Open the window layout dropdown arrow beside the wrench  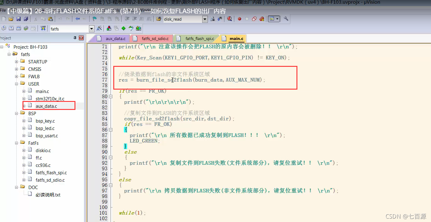(x=277, y=19)
